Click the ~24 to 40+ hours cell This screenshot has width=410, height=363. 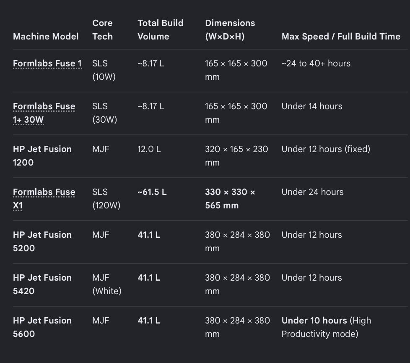(x=316, y=63)
